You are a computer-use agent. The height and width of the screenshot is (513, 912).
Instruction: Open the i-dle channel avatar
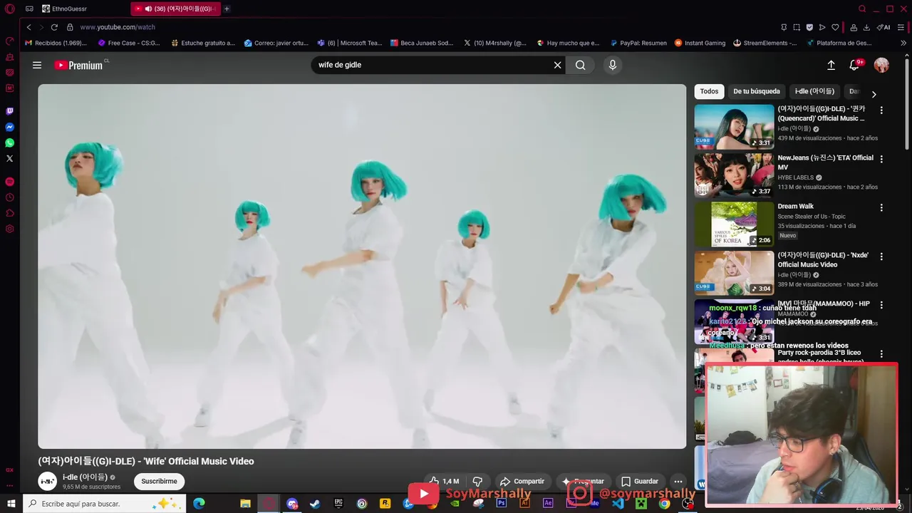(48, 481)
